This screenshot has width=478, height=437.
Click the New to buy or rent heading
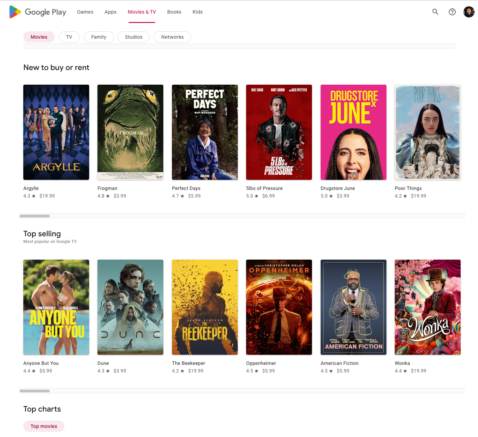[x=56, y=68]
